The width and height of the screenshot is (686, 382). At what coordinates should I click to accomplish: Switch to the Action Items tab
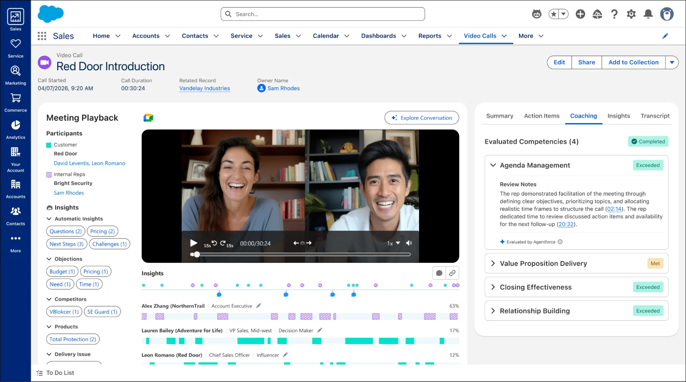pyautogui.click(x=542, y=116)
